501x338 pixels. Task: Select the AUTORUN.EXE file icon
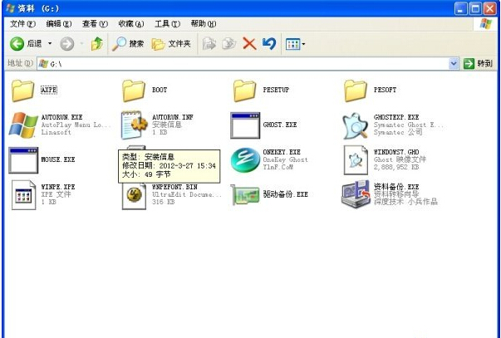click(x=23, y=125)
